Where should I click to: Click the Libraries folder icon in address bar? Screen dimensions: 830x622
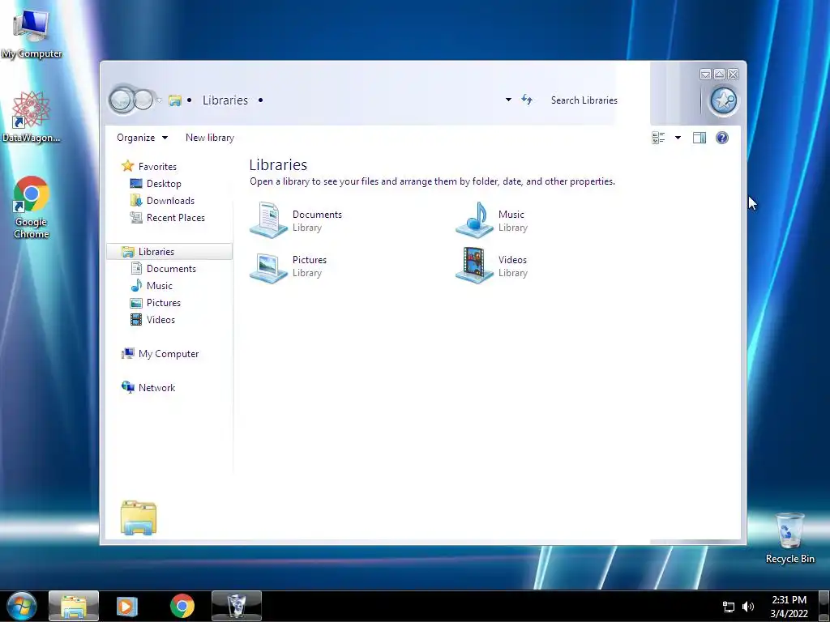[175, 100]
